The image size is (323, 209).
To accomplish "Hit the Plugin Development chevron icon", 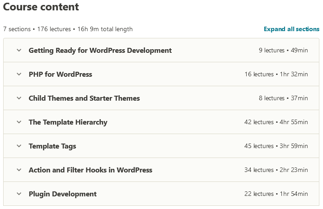I will point(19,194).
